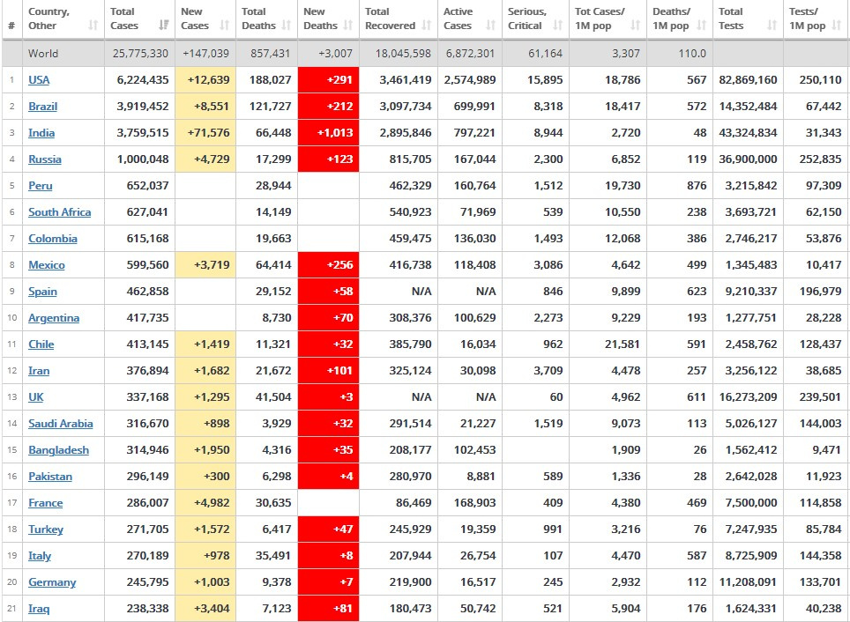Sort by Total Recovered column icon

(427, 25)
